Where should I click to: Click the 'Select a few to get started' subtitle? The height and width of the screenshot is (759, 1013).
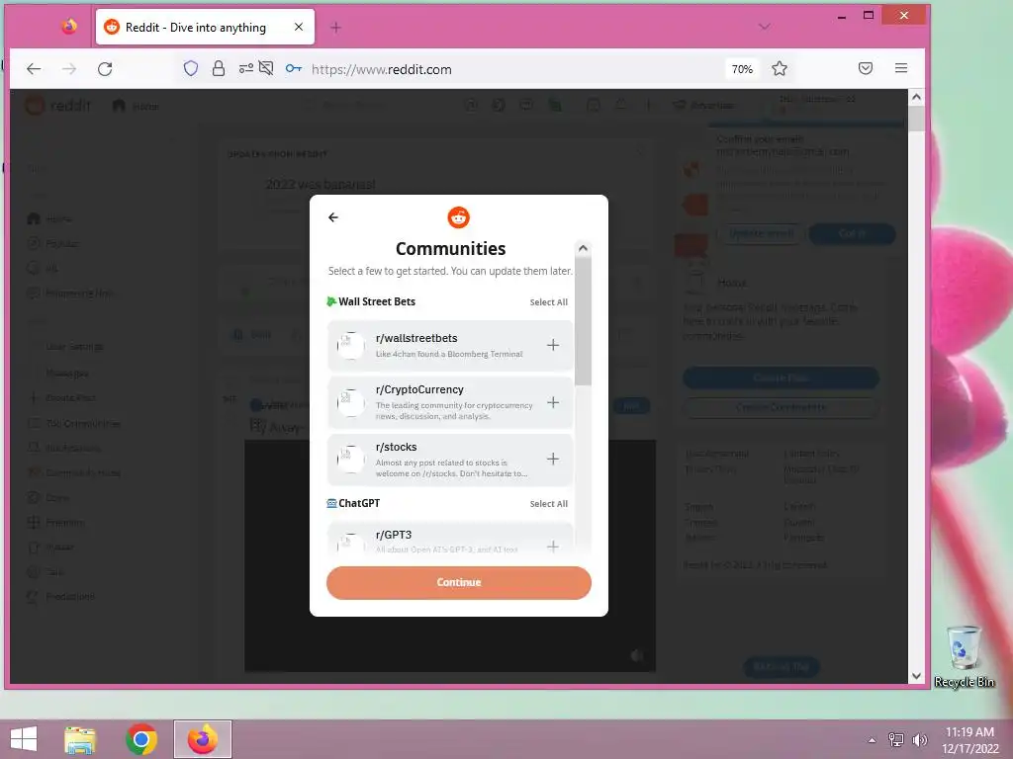coord(450,271)
